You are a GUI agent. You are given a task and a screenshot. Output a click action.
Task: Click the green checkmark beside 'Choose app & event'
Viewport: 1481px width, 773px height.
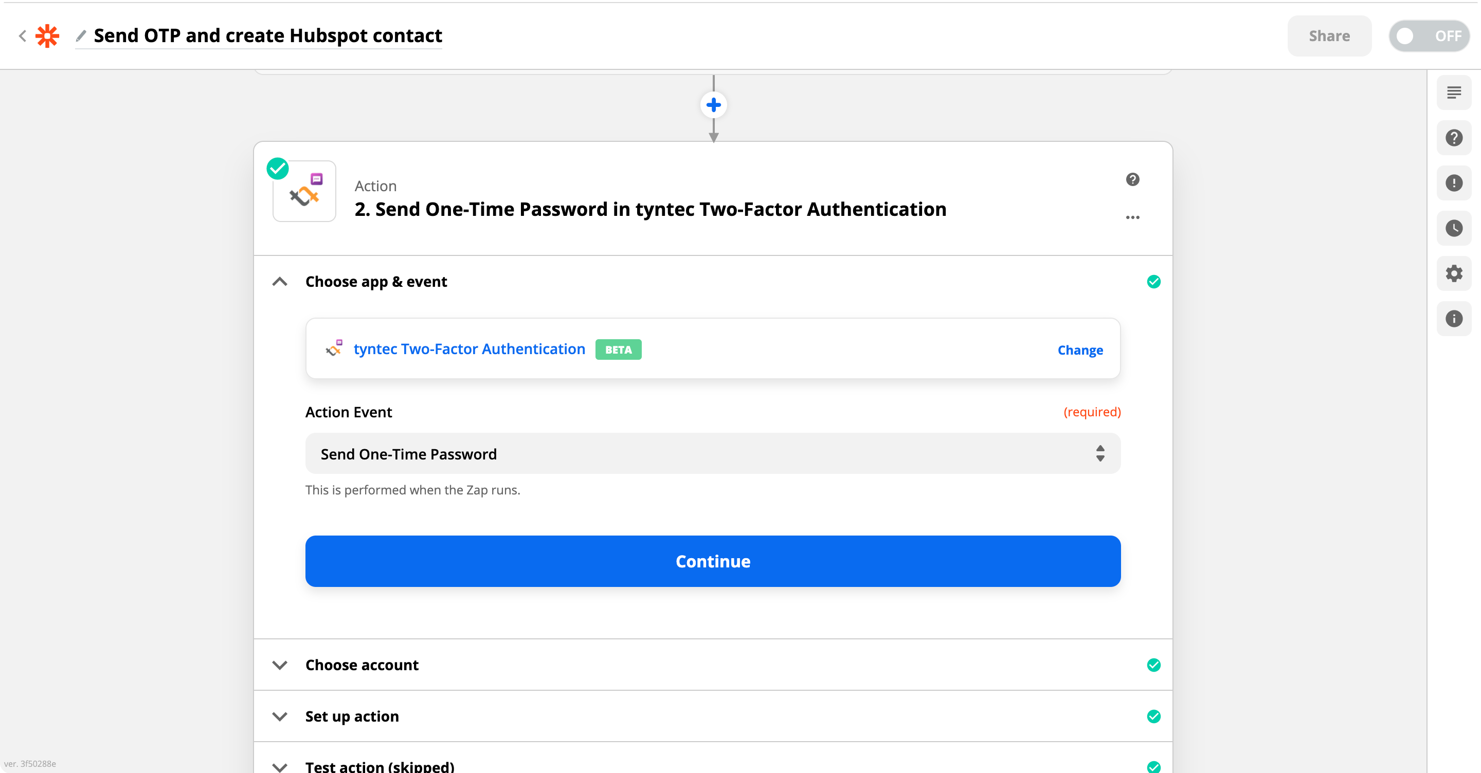coord(1153,282)
